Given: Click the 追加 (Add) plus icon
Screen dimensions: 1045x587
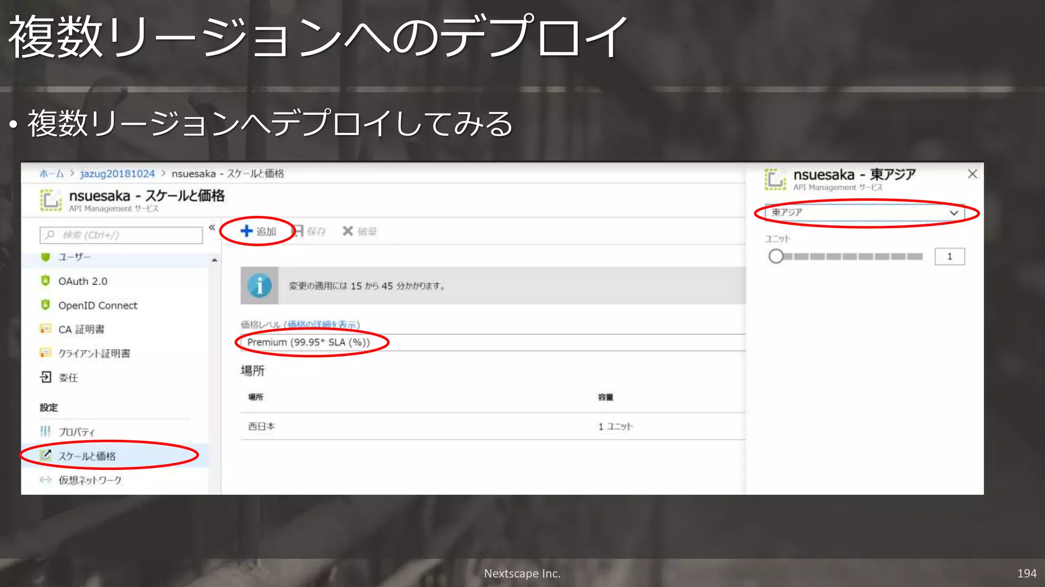Looking at the screenshot, I should 246,231.
